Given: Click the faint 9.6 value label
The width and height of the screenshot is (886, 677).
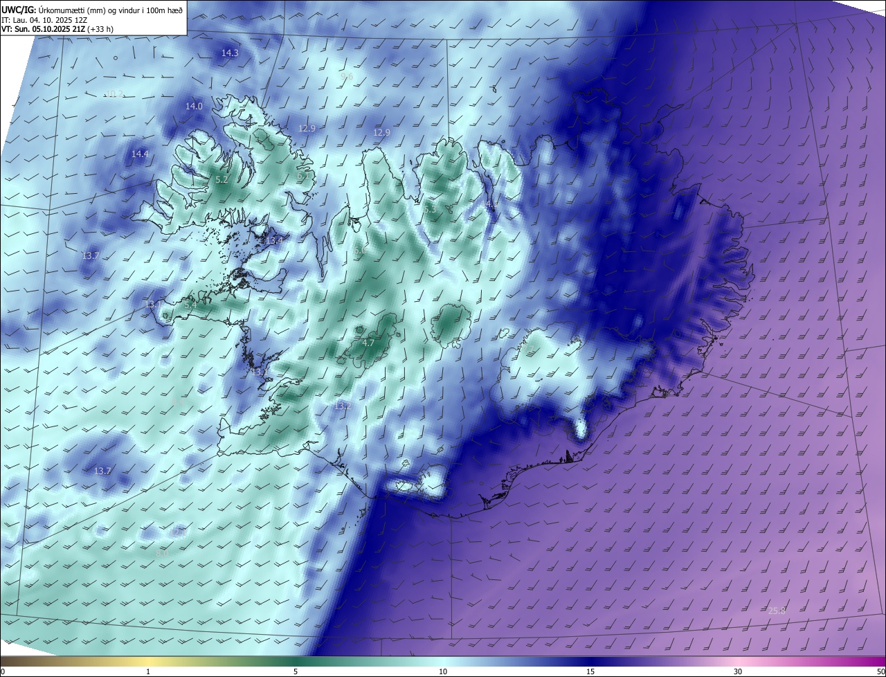Looking at the screenshot, I should click(347, 76).
